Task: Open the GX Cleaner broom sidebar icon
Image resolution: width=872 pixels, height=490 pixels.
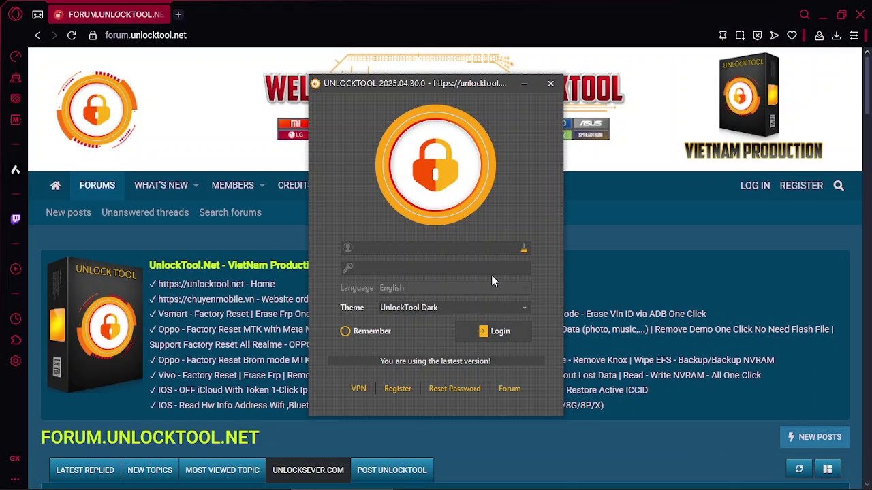Action: point(15,78)
